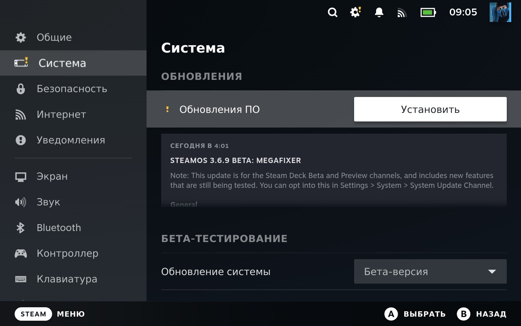
Task: Open the Bluetooth settings section
Action: click(x=73, y=228)
